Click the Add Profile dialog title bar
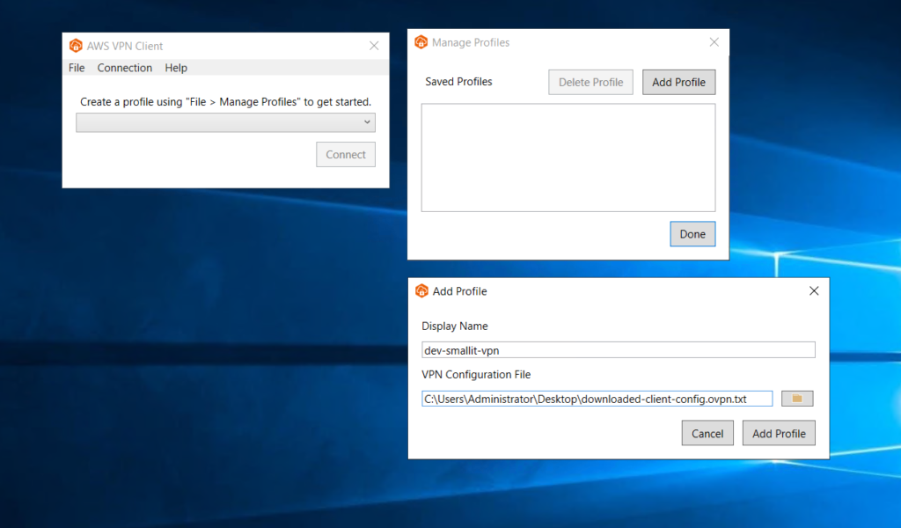Viewport: 901px width, 528px height. coord(616,290)
